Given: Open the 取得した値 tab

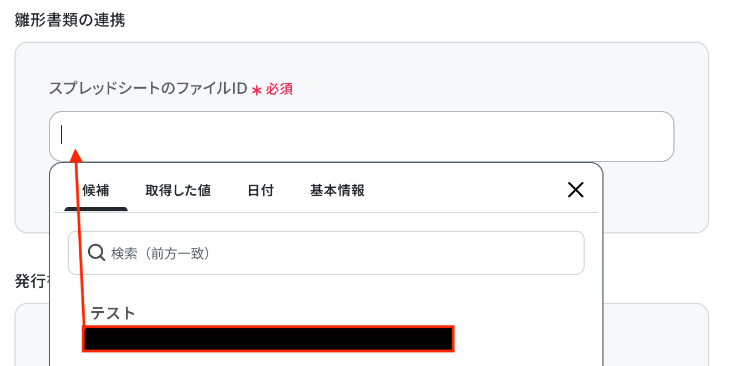Looking at the screenshot, I should pyautogui.click(x=178, y=191).
